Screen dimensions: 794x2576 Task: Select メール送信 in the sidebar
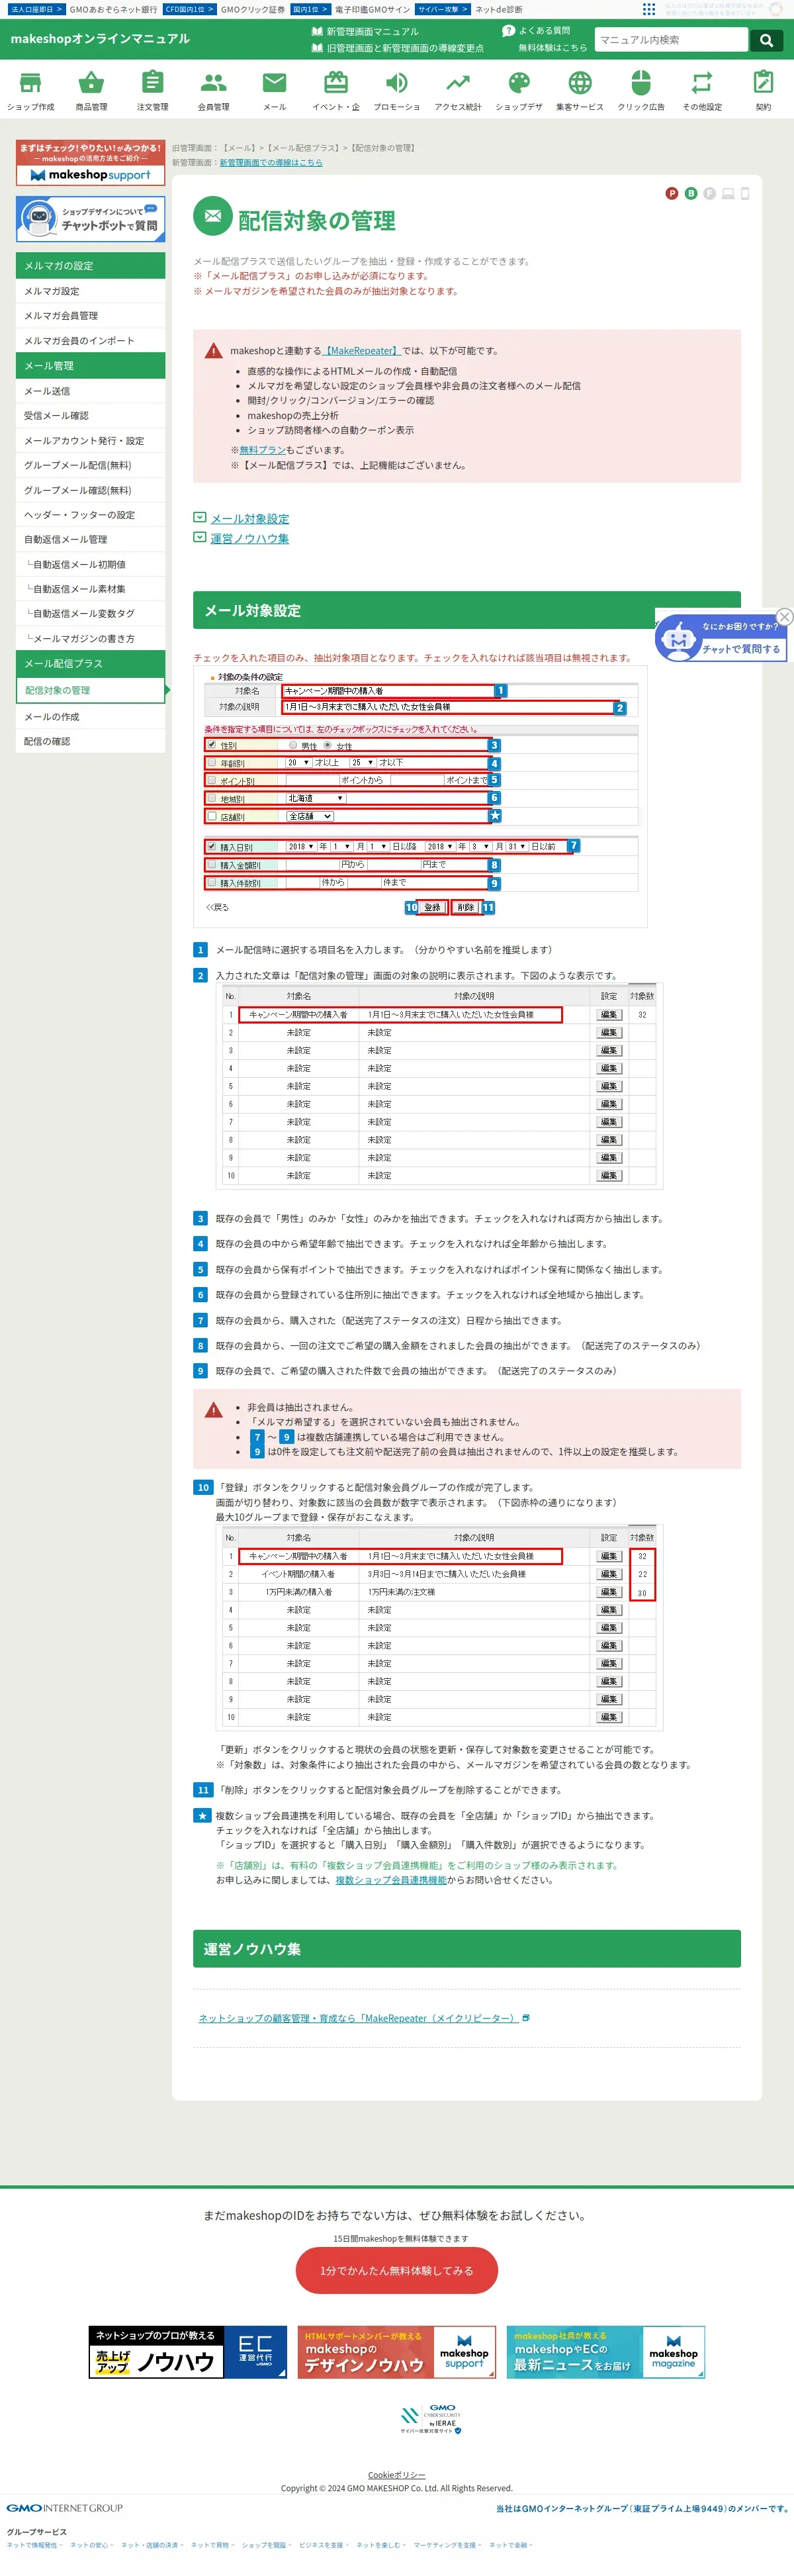pos(90,391)
